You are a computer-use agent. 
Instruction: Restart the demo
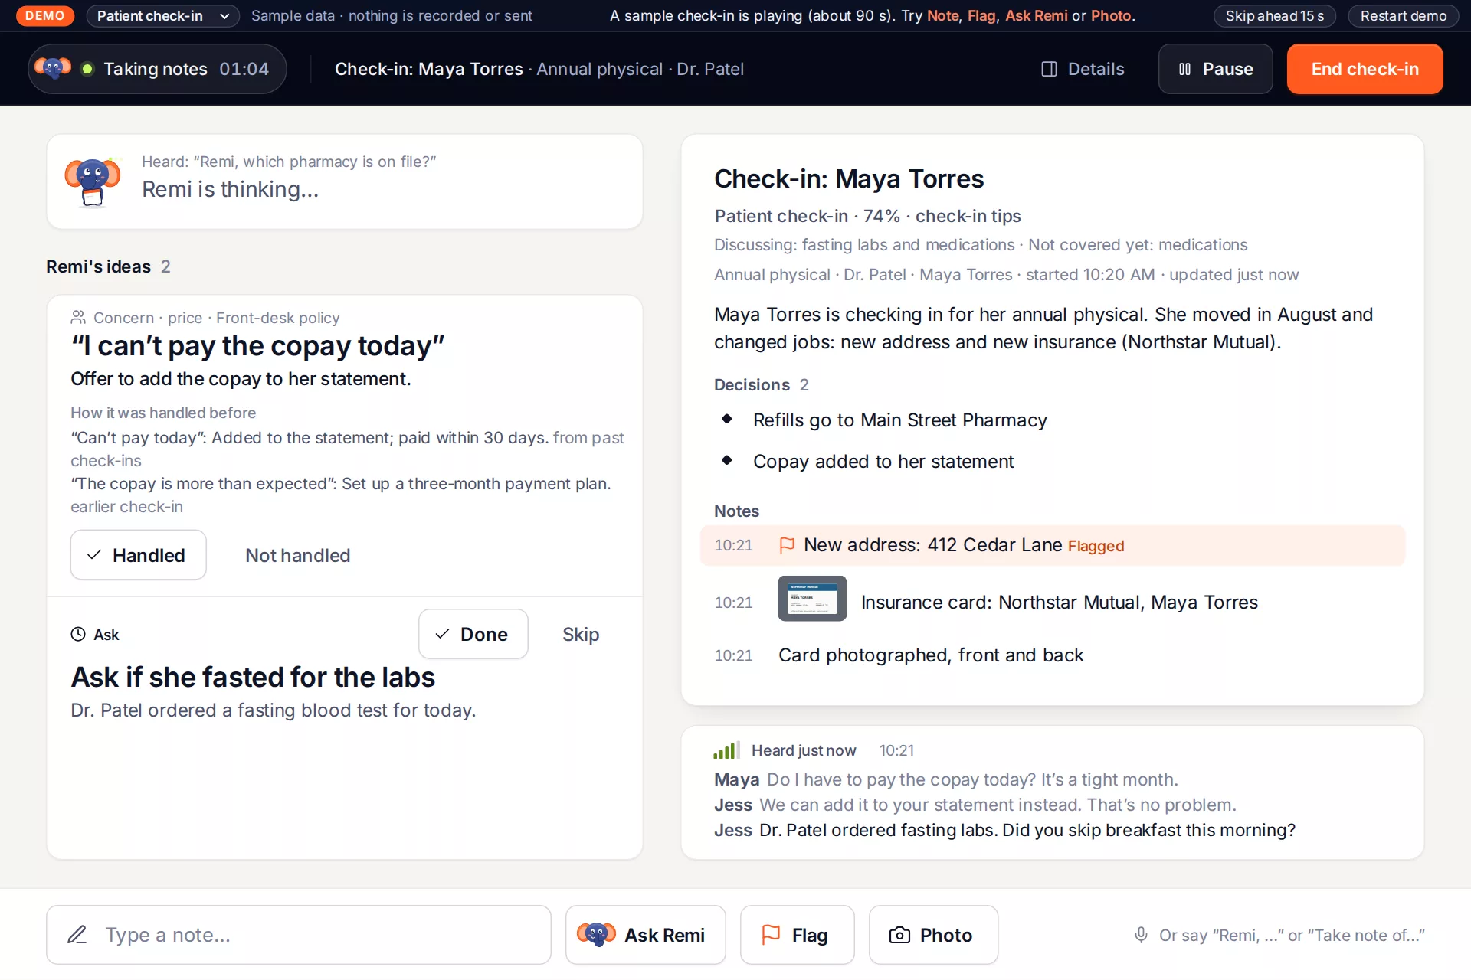(1403, 16)
